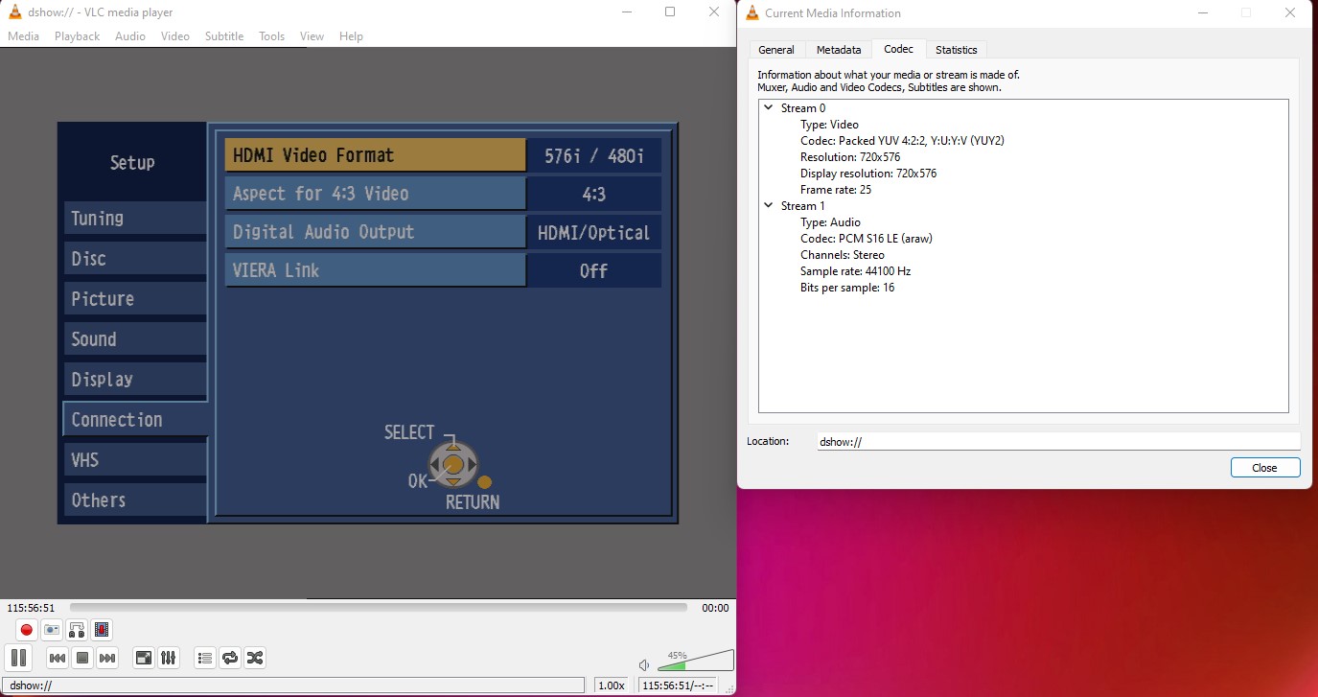Click the elapsed time 115:56:51 label
The height and width of the screenshot is (697, 1318).
(x=31, y=608)
